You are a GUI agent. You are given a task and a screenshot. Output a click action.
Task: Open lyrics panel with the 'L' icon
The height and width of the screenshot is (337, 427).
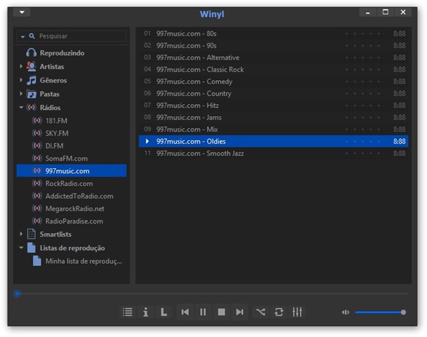point(163,312)
